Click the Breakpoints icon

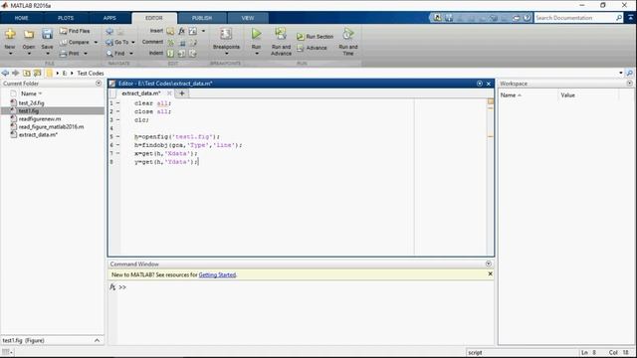[x=226, y=34]
